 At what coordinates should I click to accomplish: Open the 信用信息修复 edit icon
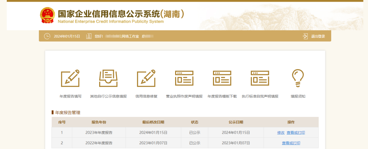[146, 78]
